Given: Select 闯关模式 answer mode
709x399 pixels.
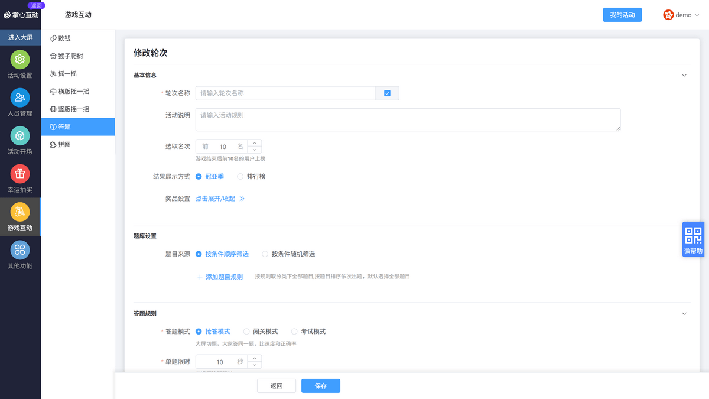Looking at the screenshot, I should (x=261, y=332).
